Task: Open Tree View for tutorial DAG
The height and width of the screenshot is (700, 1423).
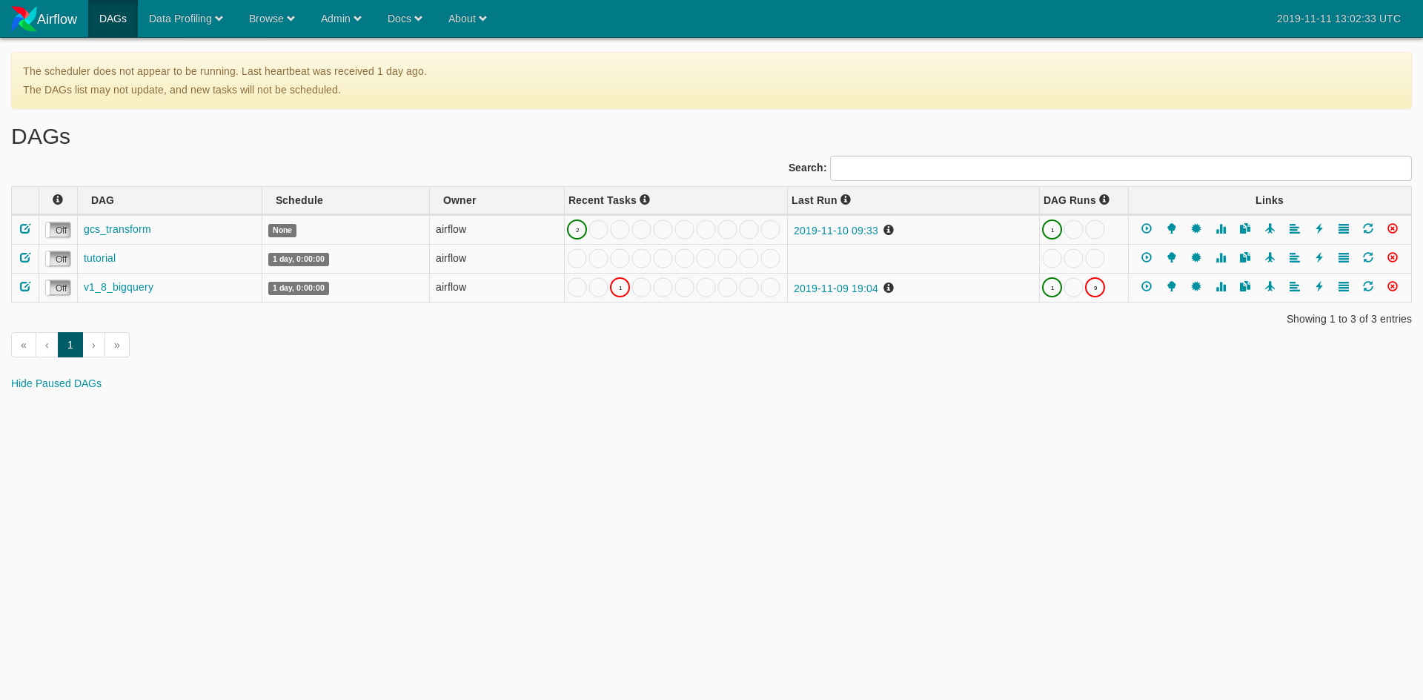Action: pyautogui.click(x=1171, y=258)
